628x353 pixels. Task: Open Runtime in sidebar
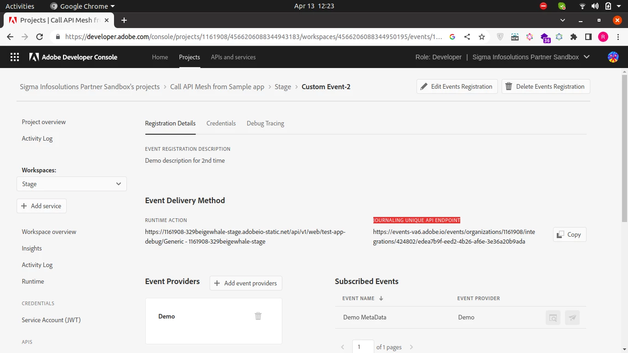click(x=33, y=281)
